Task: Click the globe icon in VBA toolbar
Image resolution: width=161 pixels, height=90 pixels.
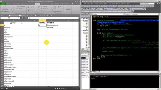Action: (x=132, y=11)
